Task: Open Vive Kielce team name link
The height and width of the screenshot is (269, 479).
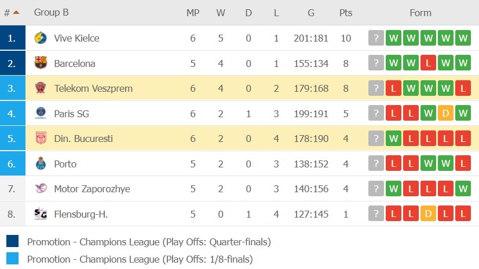Action: [x=76, y=38]
